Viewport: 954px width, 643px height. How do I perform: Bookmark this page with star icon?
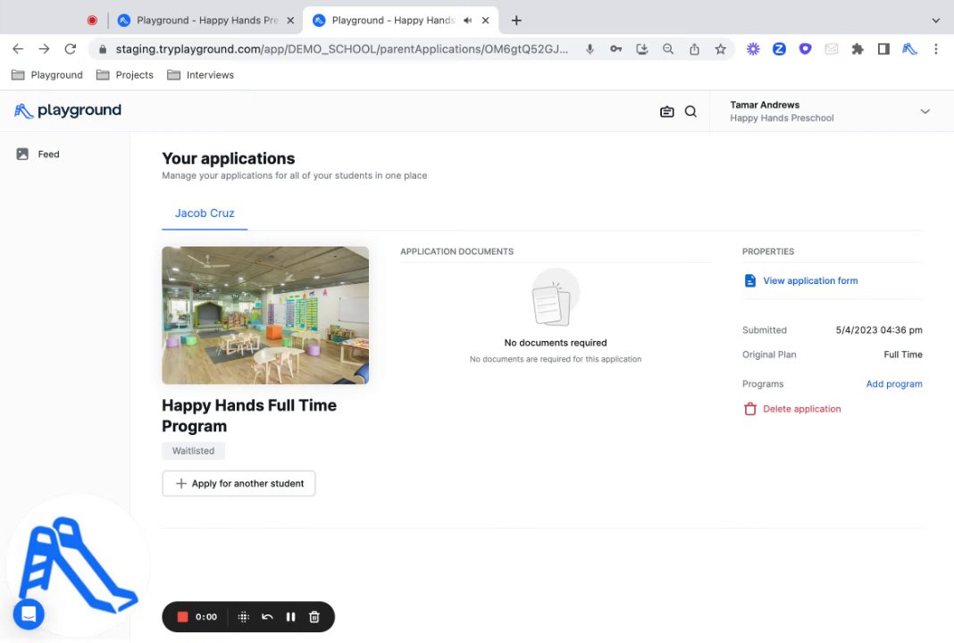(x=720, y=49)
